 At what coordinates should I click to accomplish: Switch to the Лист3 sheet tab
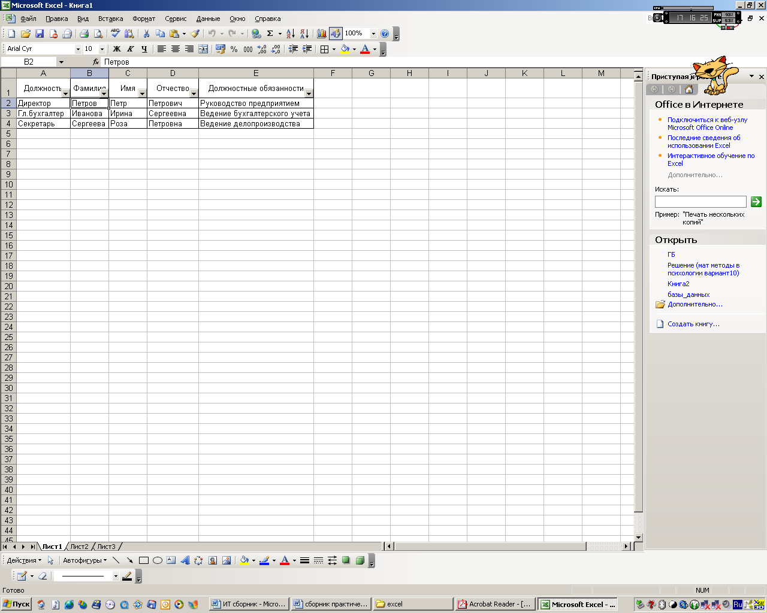(107, 547)
